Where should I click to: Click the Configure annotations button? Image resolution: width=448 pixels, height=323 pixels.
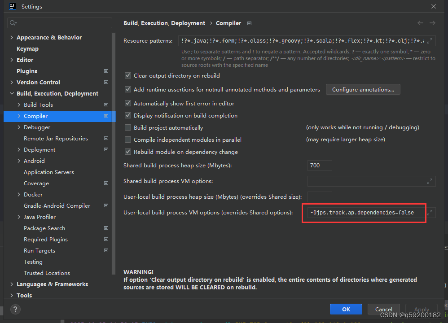pyautogui.click(x=363, y=89)
